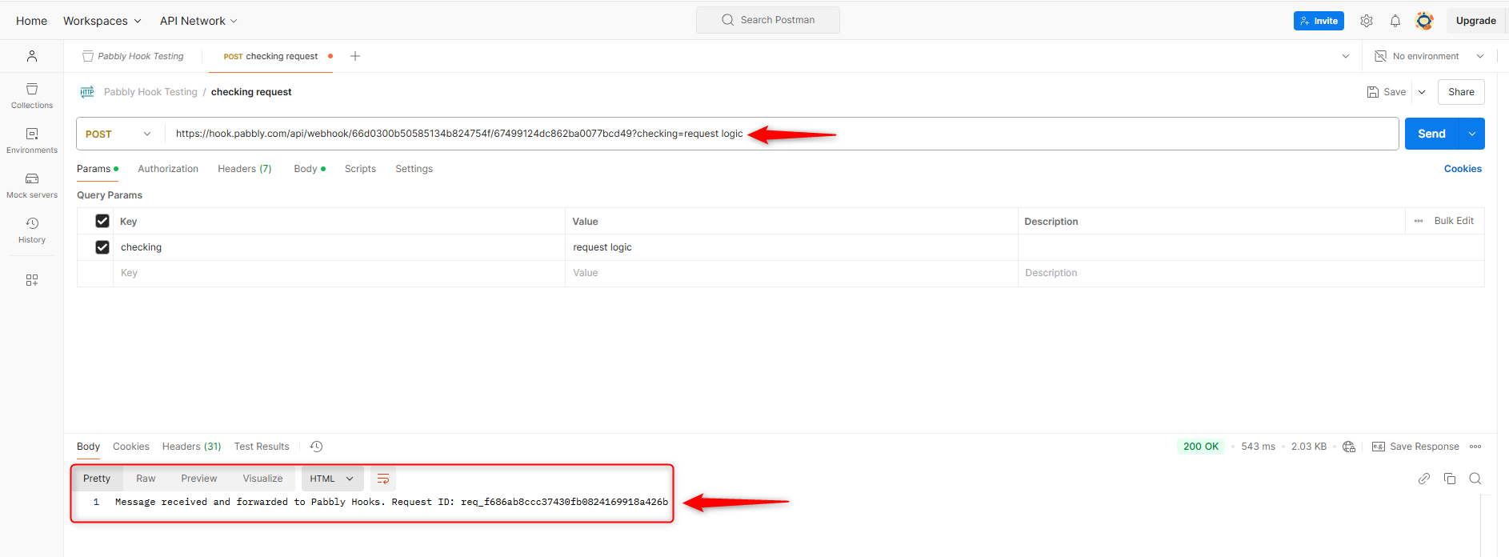Open the request Settings tab
The height and width of the screenshot is (557, 1509).
[414, 169]
